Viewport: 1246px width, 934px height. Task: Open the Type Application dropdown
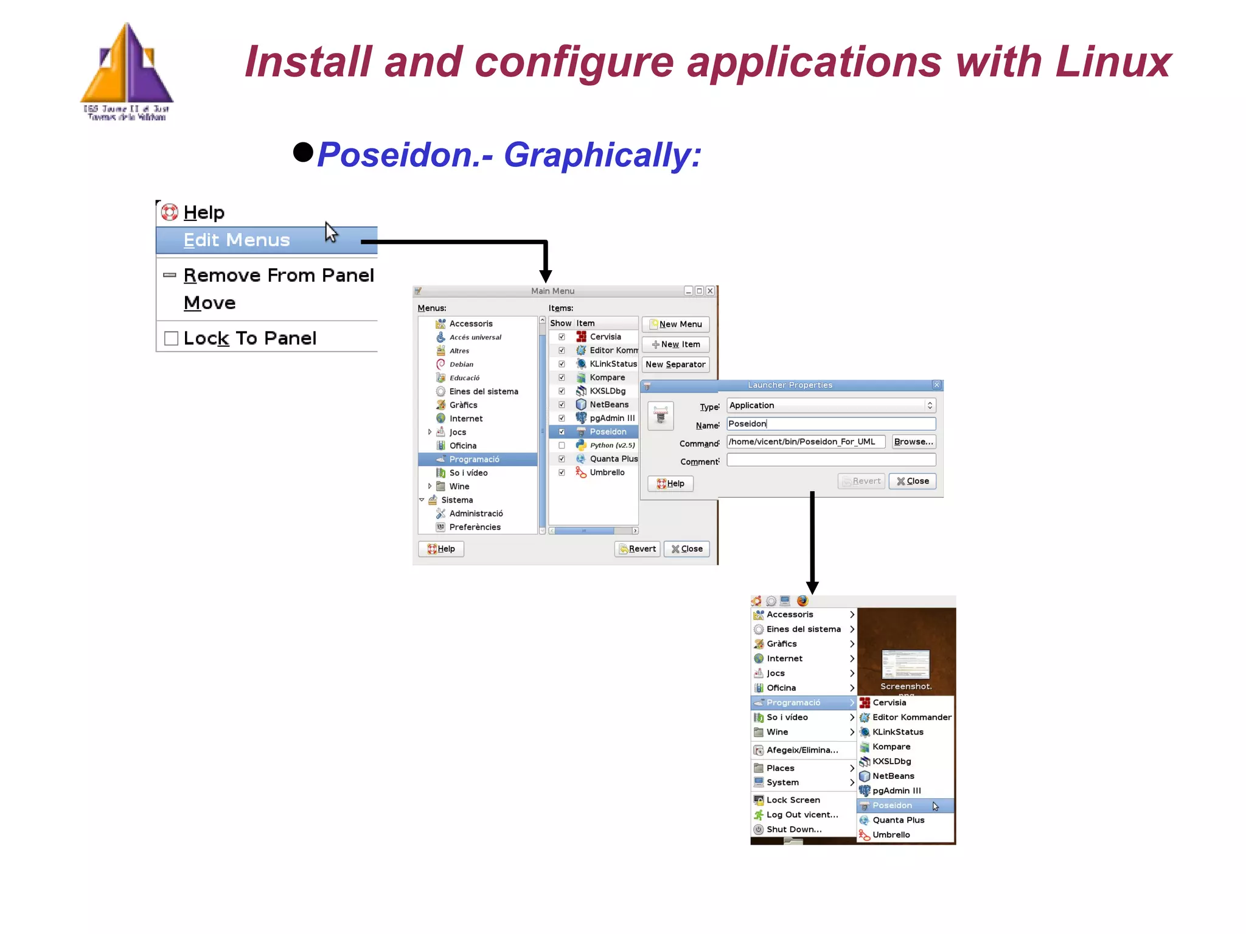pos(830,405)
